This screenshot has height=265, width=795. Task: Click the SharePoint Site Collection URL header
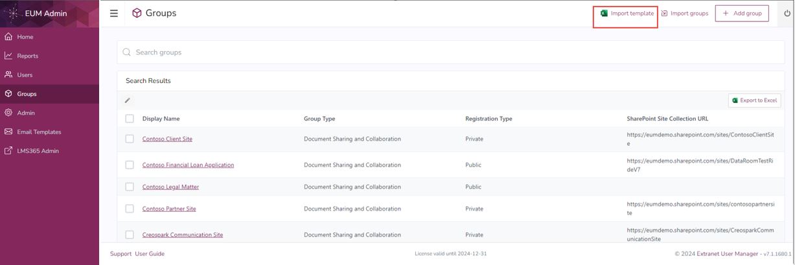667,119
